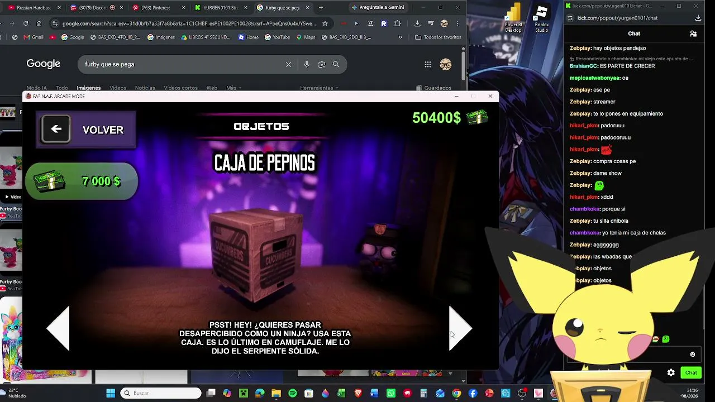This screenshot has width=715, height=402.
Task: Reload the Google search page
Action: tap(26, 23)
